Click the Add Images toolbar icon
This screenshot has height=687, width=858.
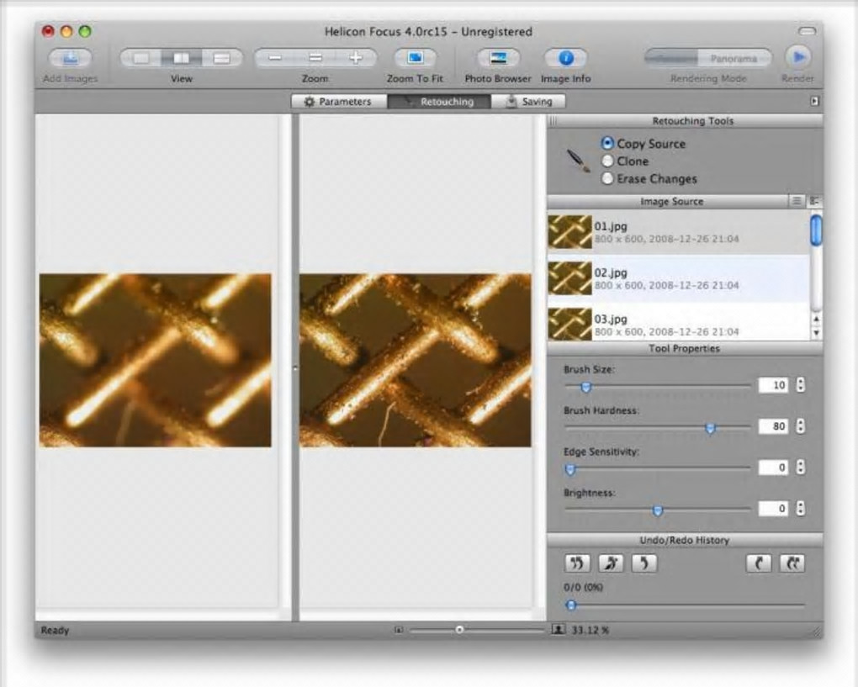point(69,59)
